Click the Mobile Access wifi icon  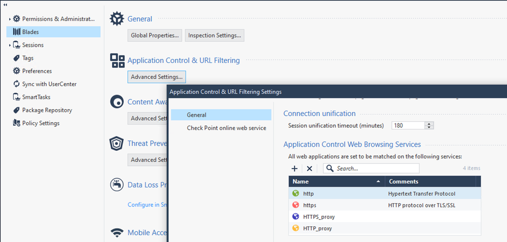click(x=117, y=233)
